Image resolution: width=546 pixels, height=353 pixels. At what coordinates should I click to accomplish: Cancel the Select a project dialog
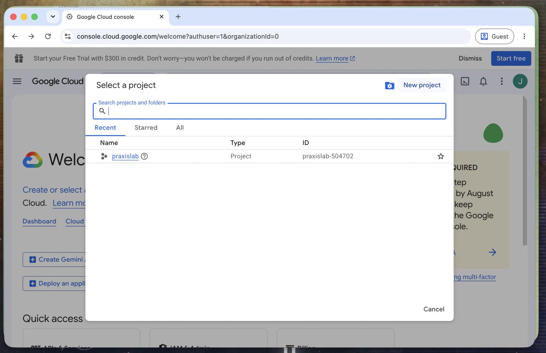[434, 309]
